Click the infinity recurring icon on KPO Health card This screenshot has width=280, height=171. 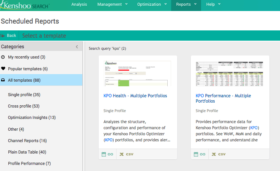point(110,154)
